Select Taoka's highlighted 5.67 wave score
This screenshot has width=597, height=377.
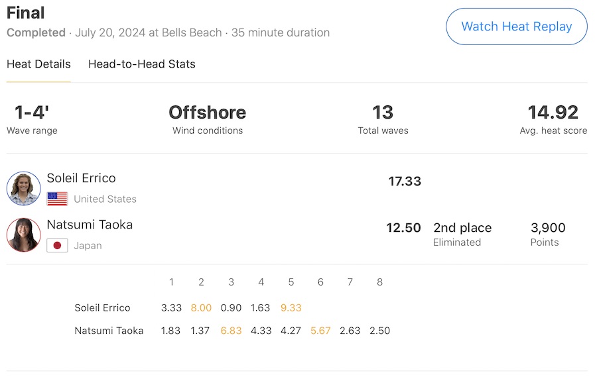click(320, 331)
